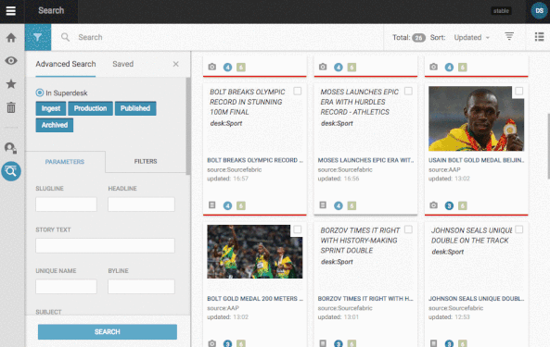The width and height of the screenshot is (550, 347).
Task: Click the stable version label
Action: (501, 11)
